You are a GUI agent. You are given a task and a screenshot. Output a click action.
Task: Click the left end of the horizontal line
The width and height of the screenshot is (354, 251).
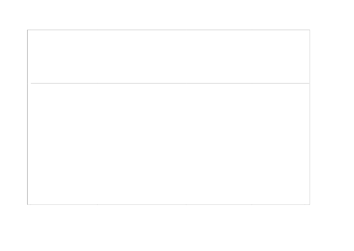pos(31,83)
